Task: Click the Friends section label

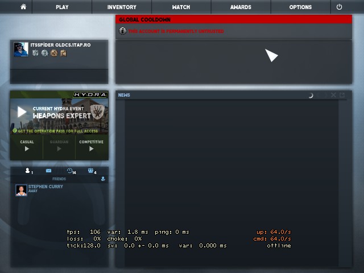Action: tap(59, 179)
